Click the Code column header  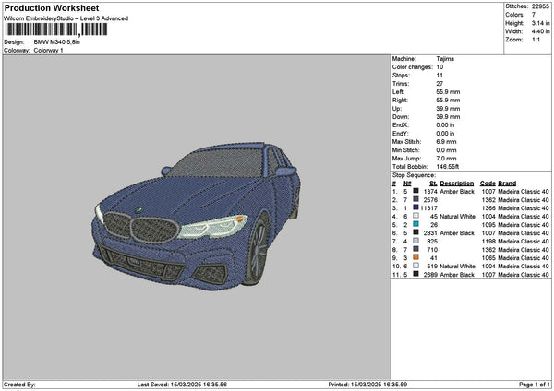(488, 183)
